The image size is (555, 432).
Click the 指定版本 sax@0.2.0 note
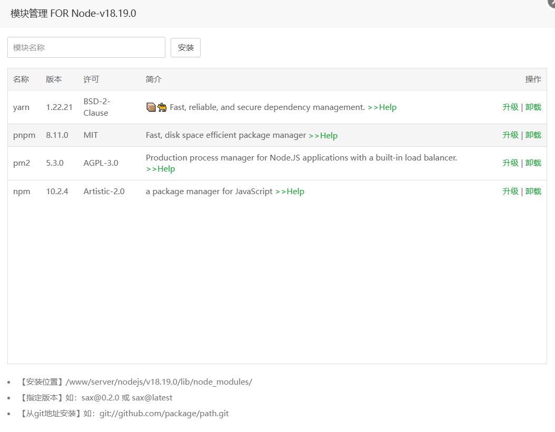click(x=95, y=398)
